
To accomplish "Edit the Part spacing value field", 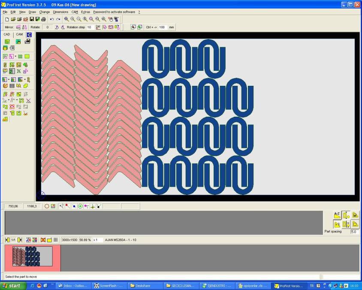I will (x=354, y=231).
